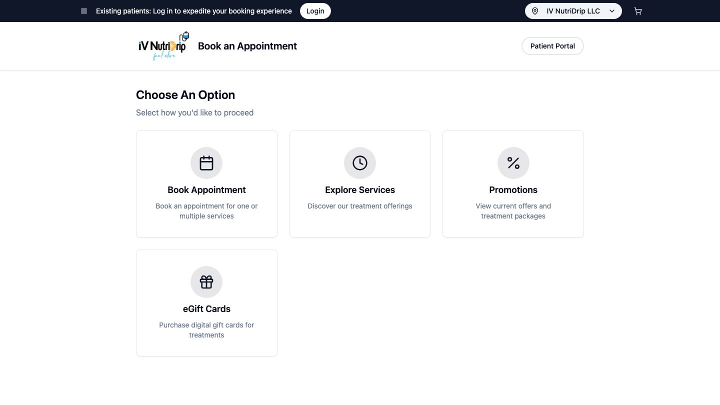The height and width of the screenshot is (405, 720).
Task: Click the 'Existing patients' banner text
Action: tap(193, 11)
